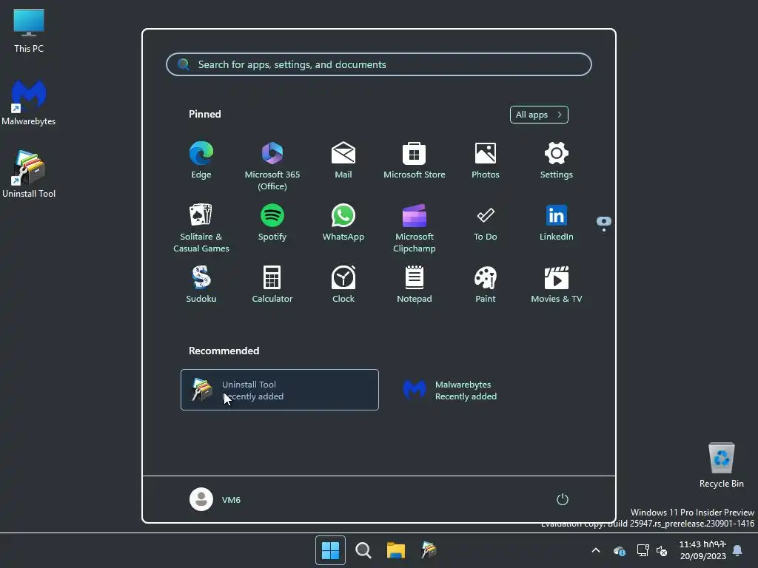The width and height of the screenshot is (758, 568).
Task: Open Edge from pinned apps
Action: pyautogui.click(x=201, y=160)
